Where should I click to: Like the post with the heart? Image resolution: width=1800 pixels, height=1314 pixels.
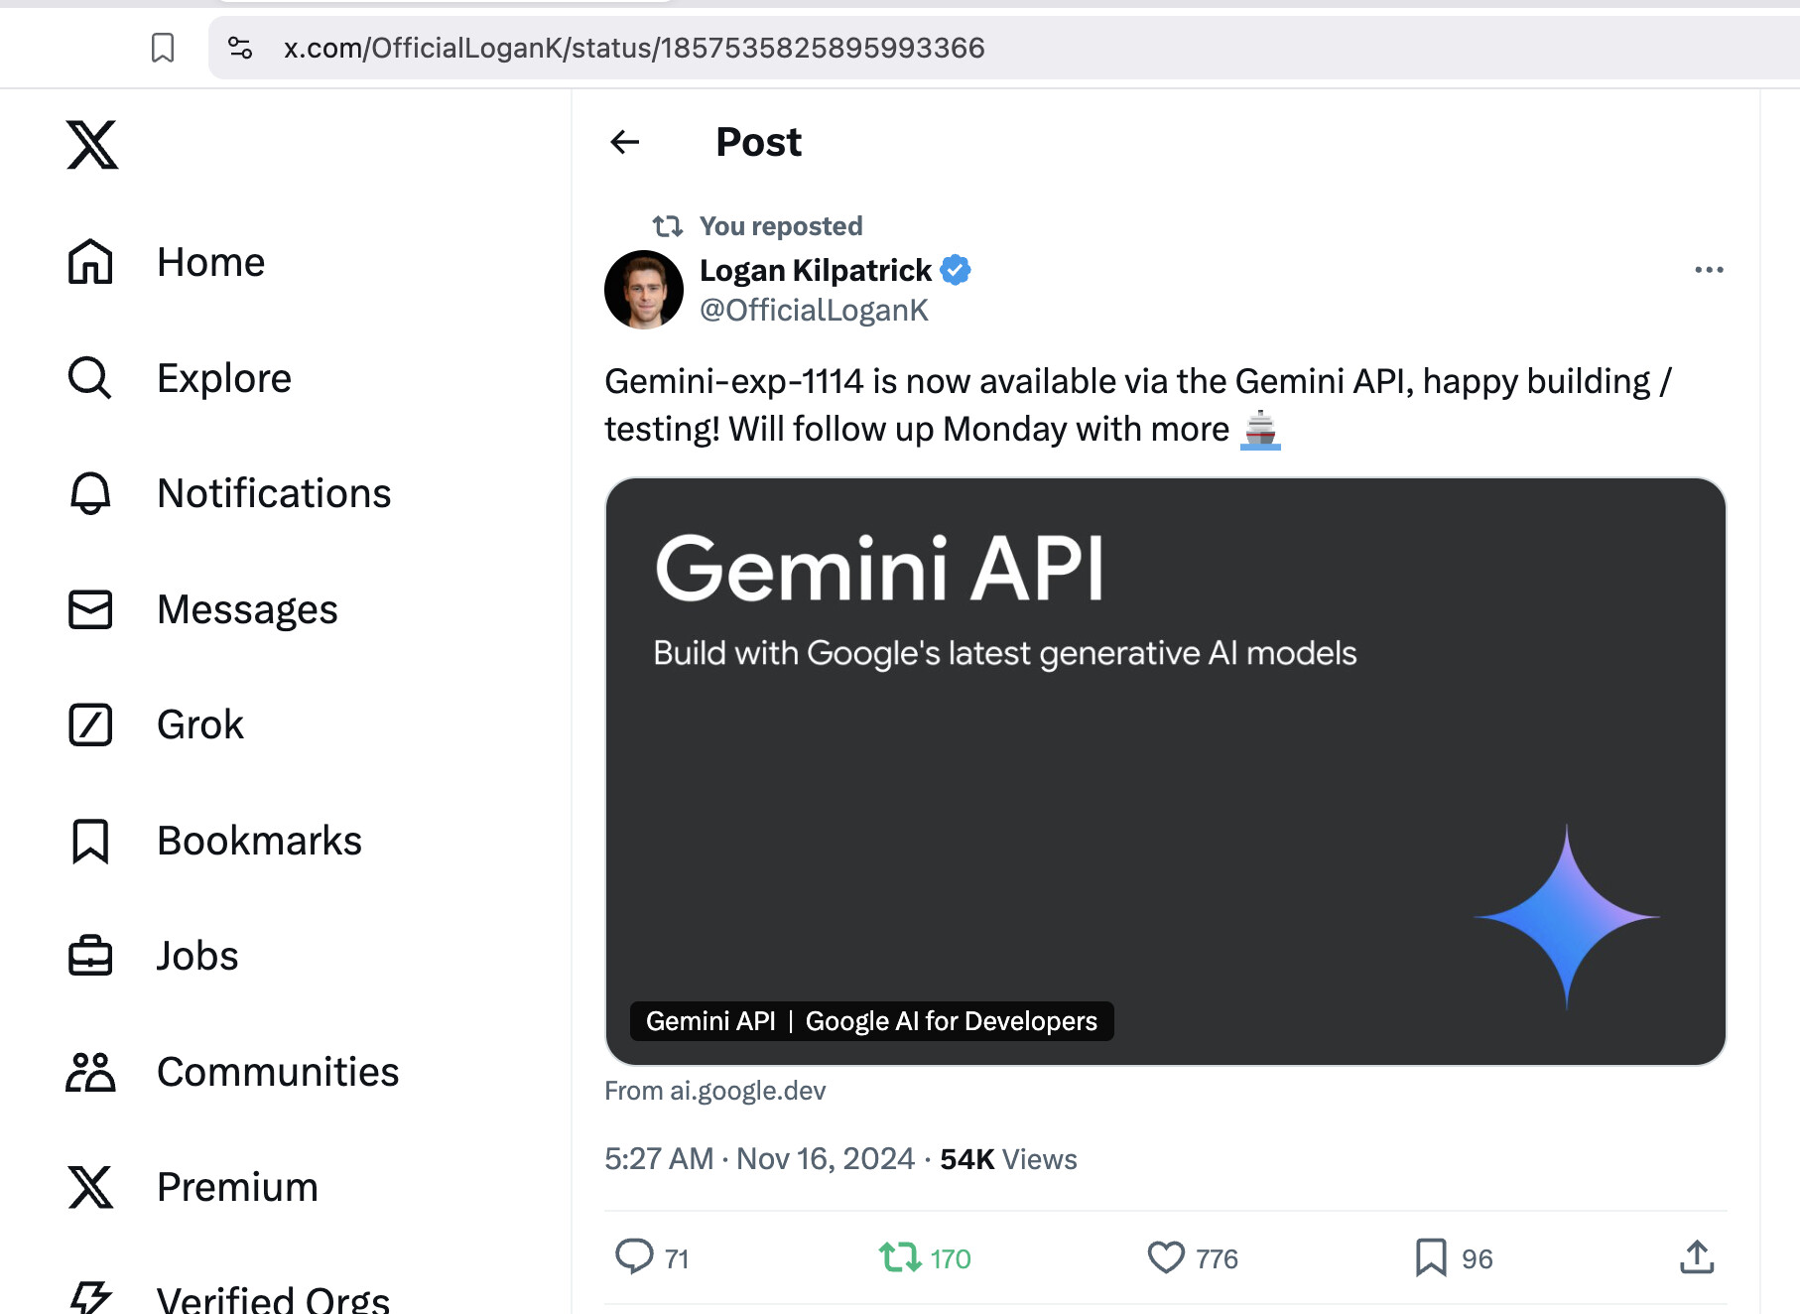click(1166, 1257)
